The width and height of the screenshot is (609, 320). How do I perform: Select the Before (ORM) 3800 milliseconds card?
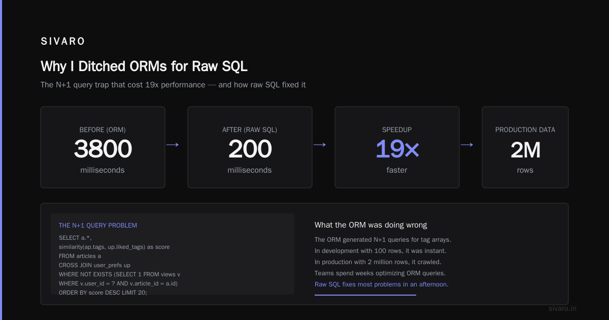click(103, 147)
